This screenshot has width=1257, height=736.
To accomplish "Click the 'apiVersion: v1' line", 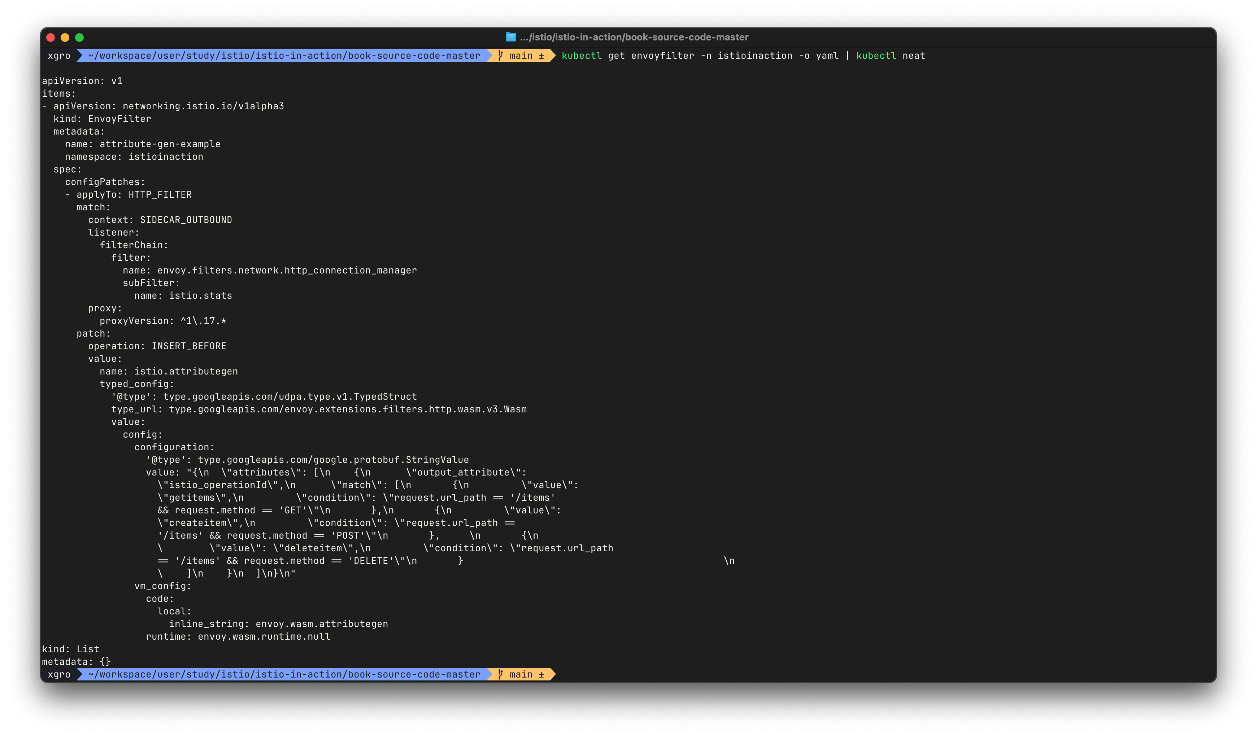I will tap(82, 81).
